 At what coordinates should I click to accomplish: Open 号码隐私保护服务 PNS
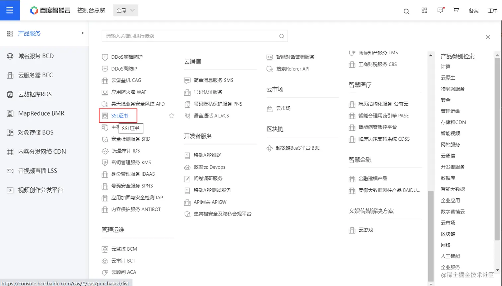pyautogui.click(x=218, y=104)
